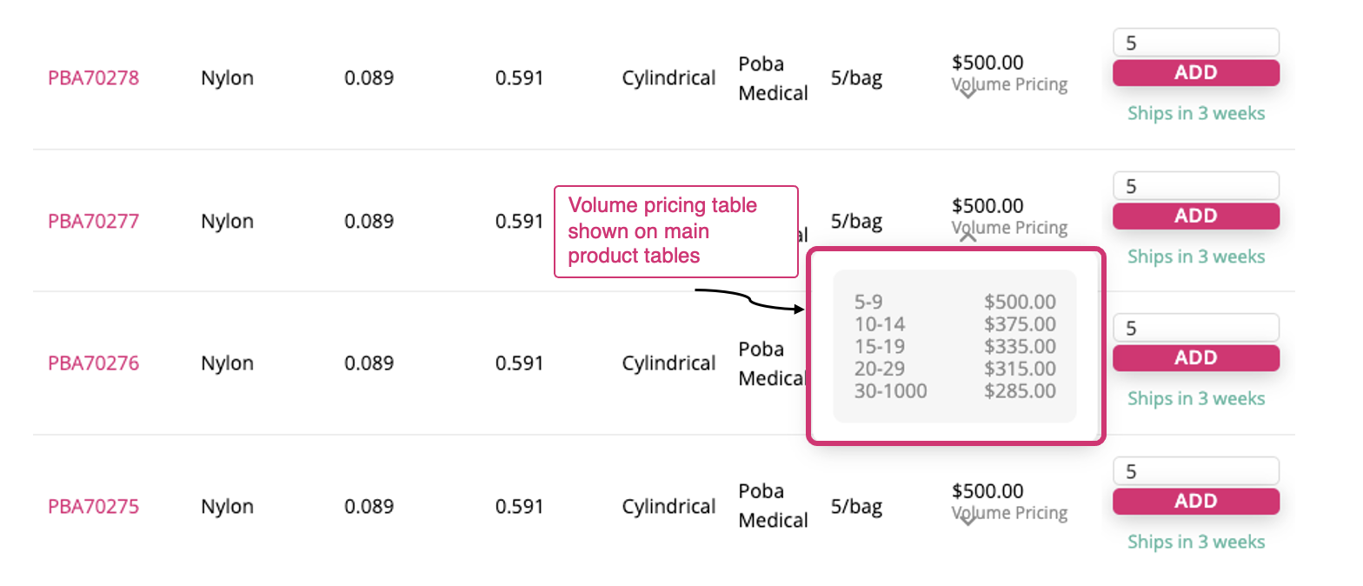Viewport: 1363px width, 586px height.
Task: Open product PBA70276
Action: point(93,363)
